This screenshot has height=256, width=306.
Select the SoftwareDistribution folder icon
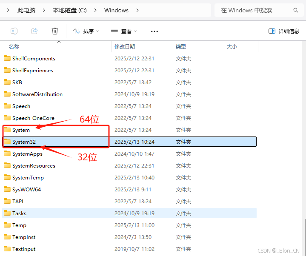[x=7, y=94]
